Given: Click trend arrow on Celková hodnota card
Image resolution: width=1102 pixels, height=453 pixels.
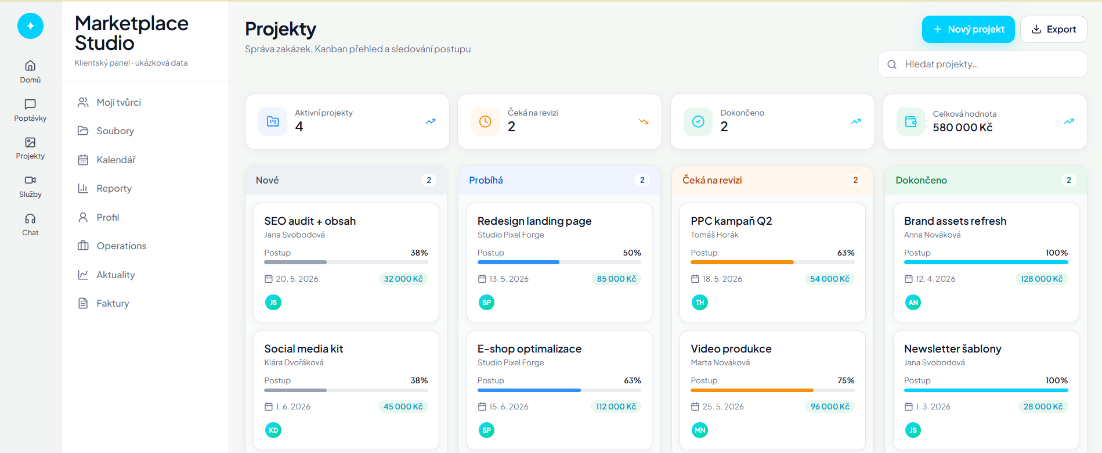Looking at the screenshot, I should pyautogui.click(x=1069, y=121).
